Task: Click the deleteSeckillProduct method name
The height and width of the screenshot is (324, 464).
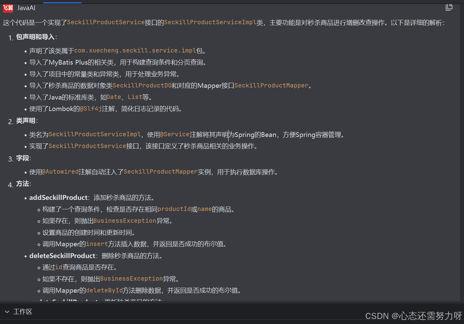Action: (62, 256)
